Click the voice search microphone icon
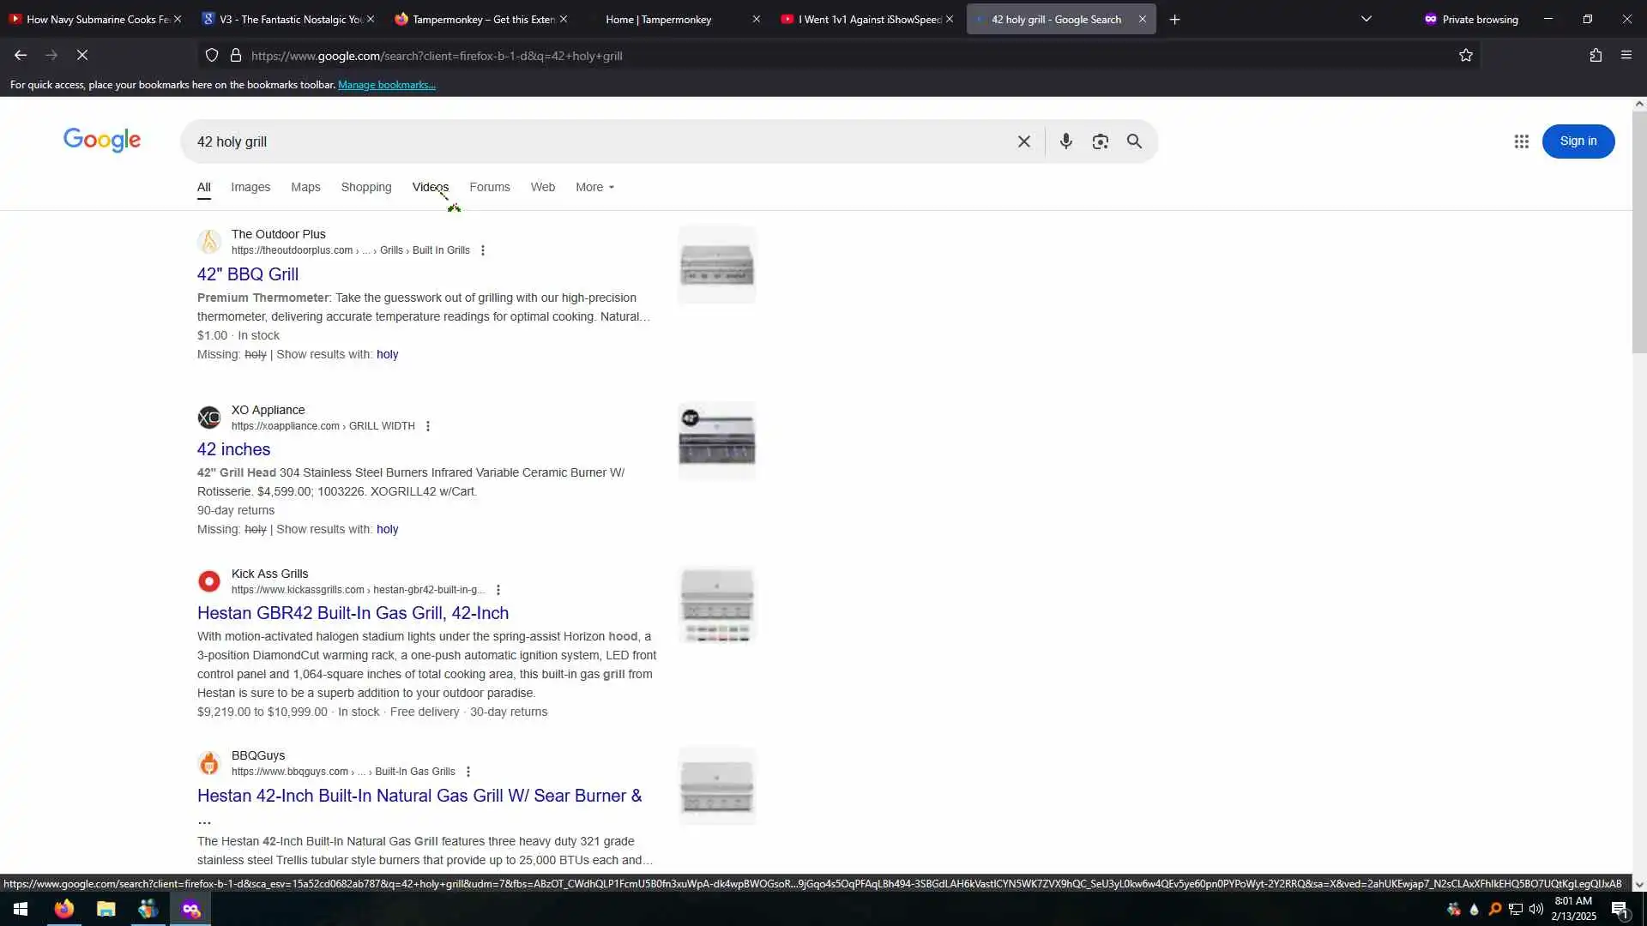 coord(1065,141)
